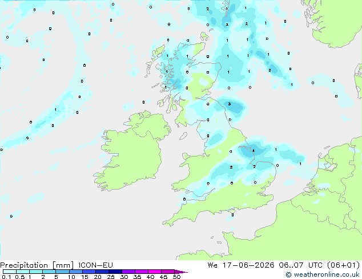The height and width of the screenshot is (279, 362).
Task: Click the '0.1' legend tick label
Action: tap(6, 277)
